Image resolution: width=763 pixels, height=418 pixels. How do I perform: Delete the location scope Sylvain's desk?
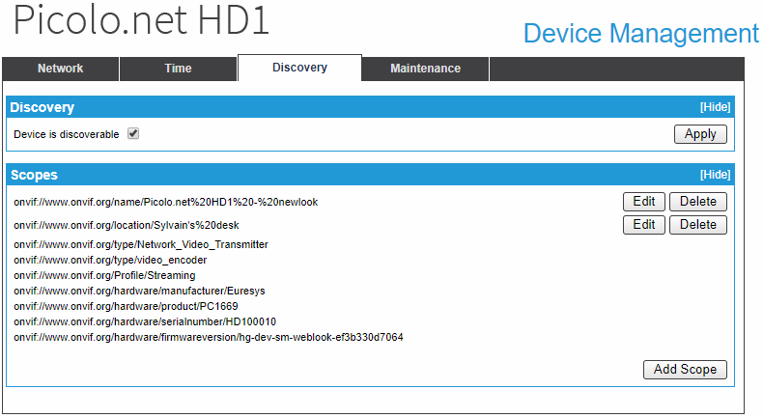pyautogui.click(x=697, y=225)
